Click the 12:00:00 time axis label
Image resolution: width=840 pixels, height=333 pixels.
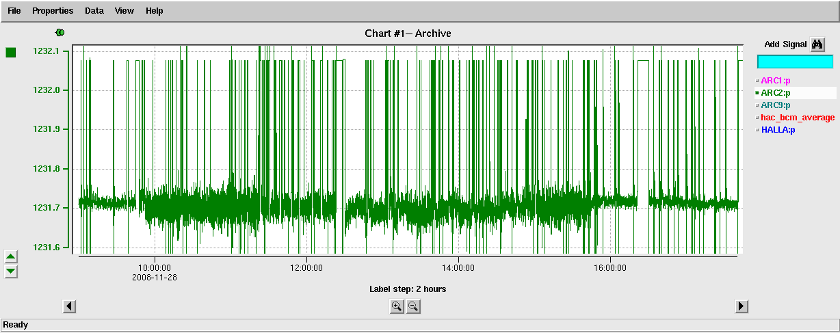pyautogui.click(x=306, y=268)
